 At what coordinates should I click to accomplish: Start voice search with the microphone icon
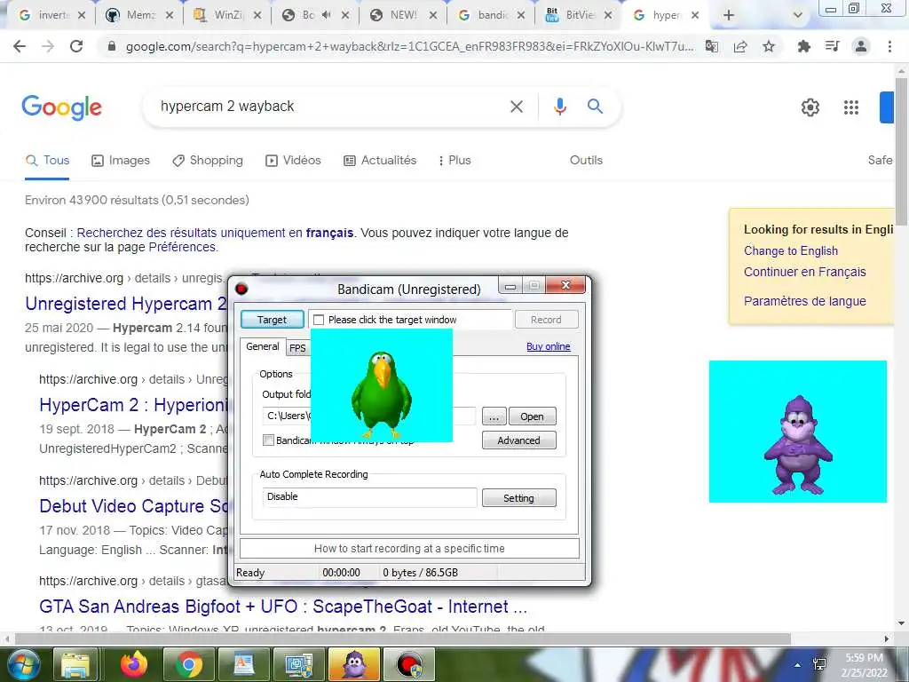tap(559, 107)
